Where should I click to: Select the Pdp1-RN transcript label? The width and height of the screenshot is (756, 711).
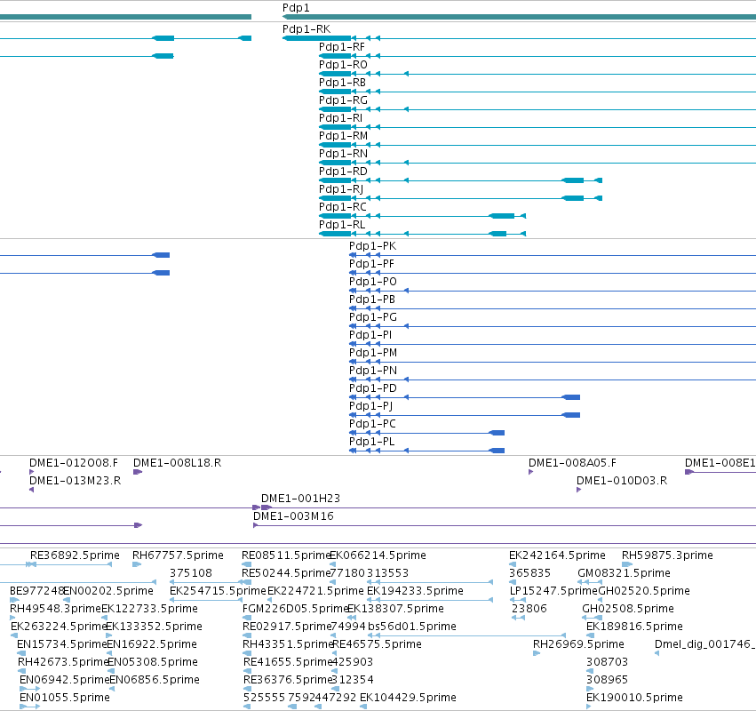point(343,154)
